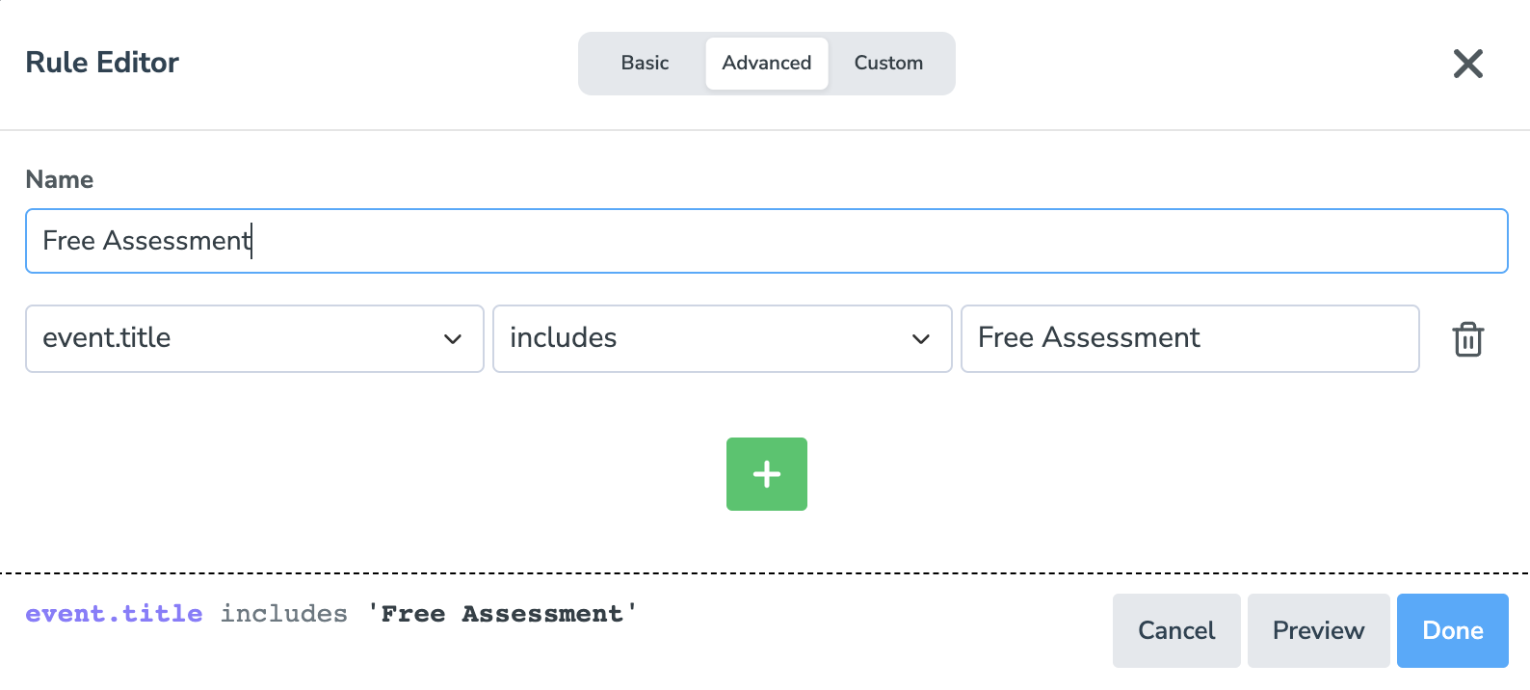Focus the Name input field
Image resolution: width=1530 pixels, height=690 pixels.
pos(767,241)
